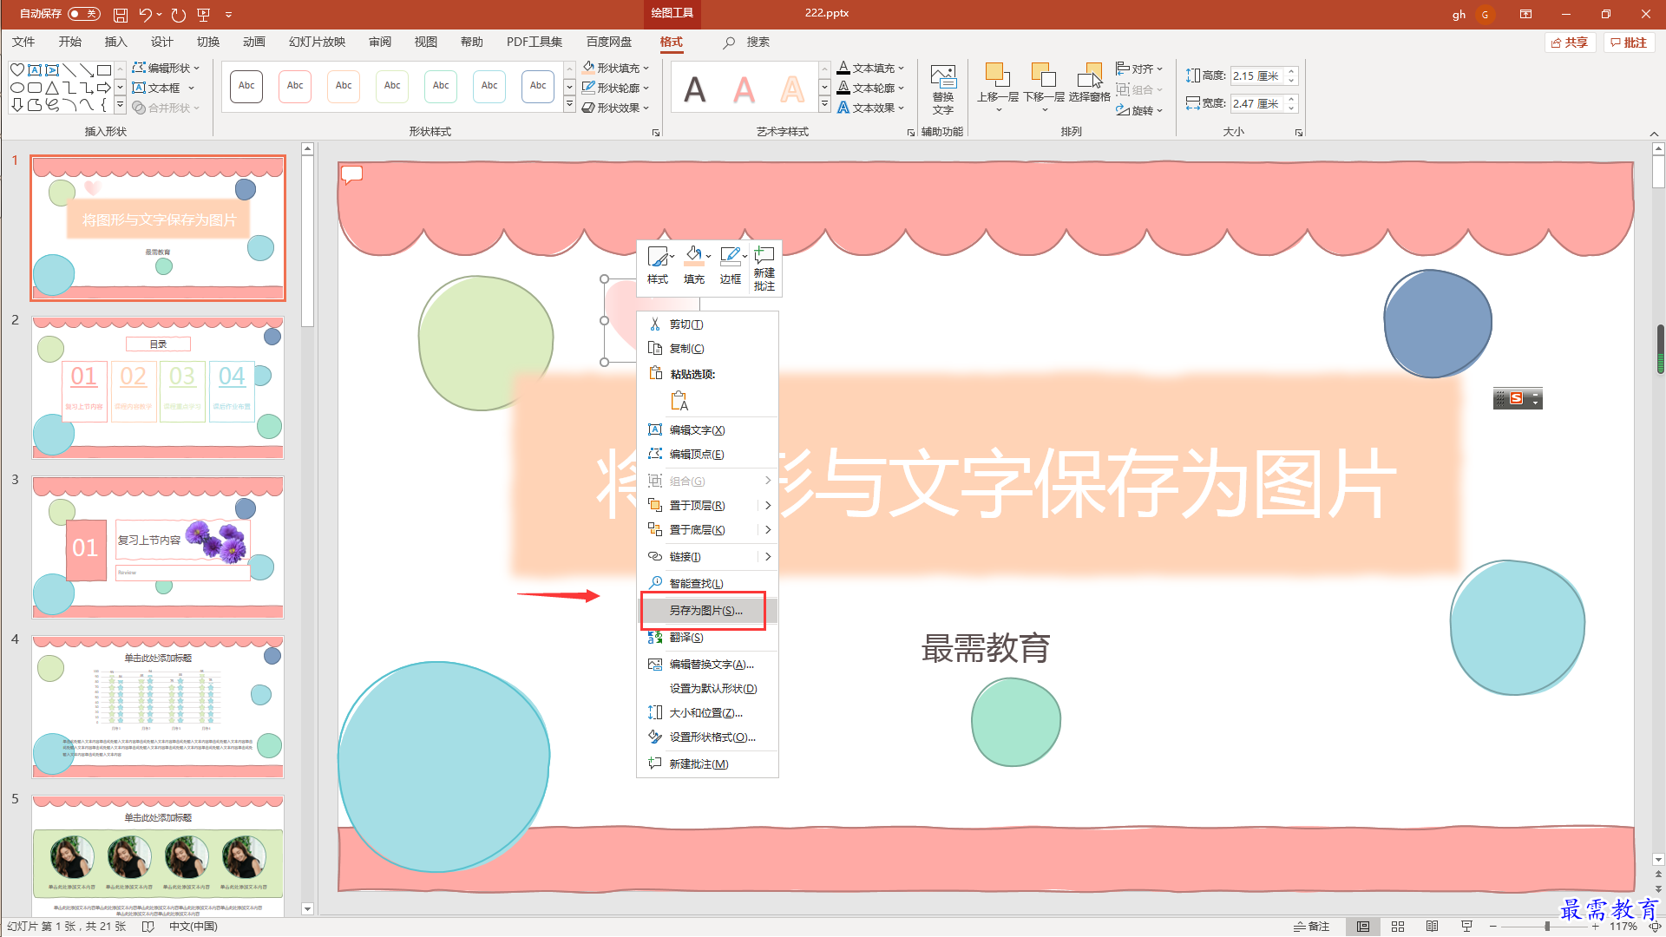Image resolution: width=1666 pixels, height=937 pixels.
Task: Click the 批注 comments button
Action: [x=1629, y=43]
